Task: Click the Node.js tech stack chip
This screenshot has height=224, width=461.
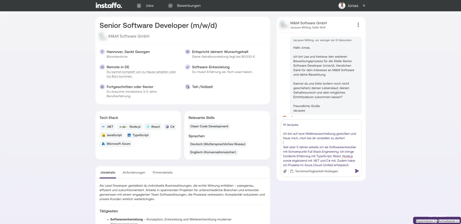Action: click(x=130, y=127)
